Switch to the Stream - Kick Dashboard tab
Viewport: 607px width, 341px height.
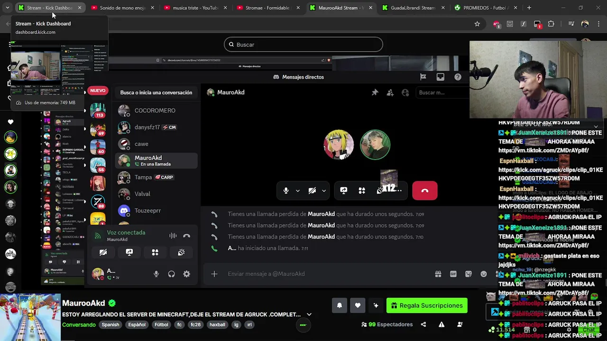[49, 8]
